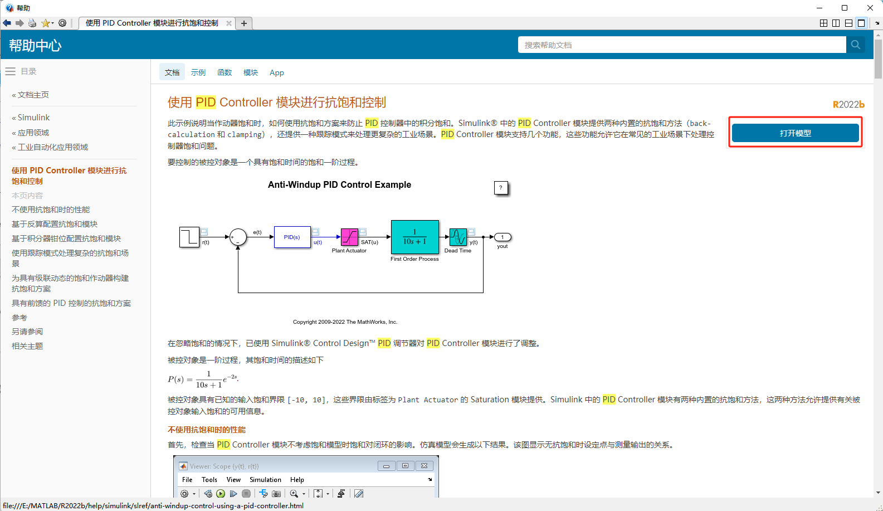
Task: Open the document actions arrow at top right
Action: 877,23
